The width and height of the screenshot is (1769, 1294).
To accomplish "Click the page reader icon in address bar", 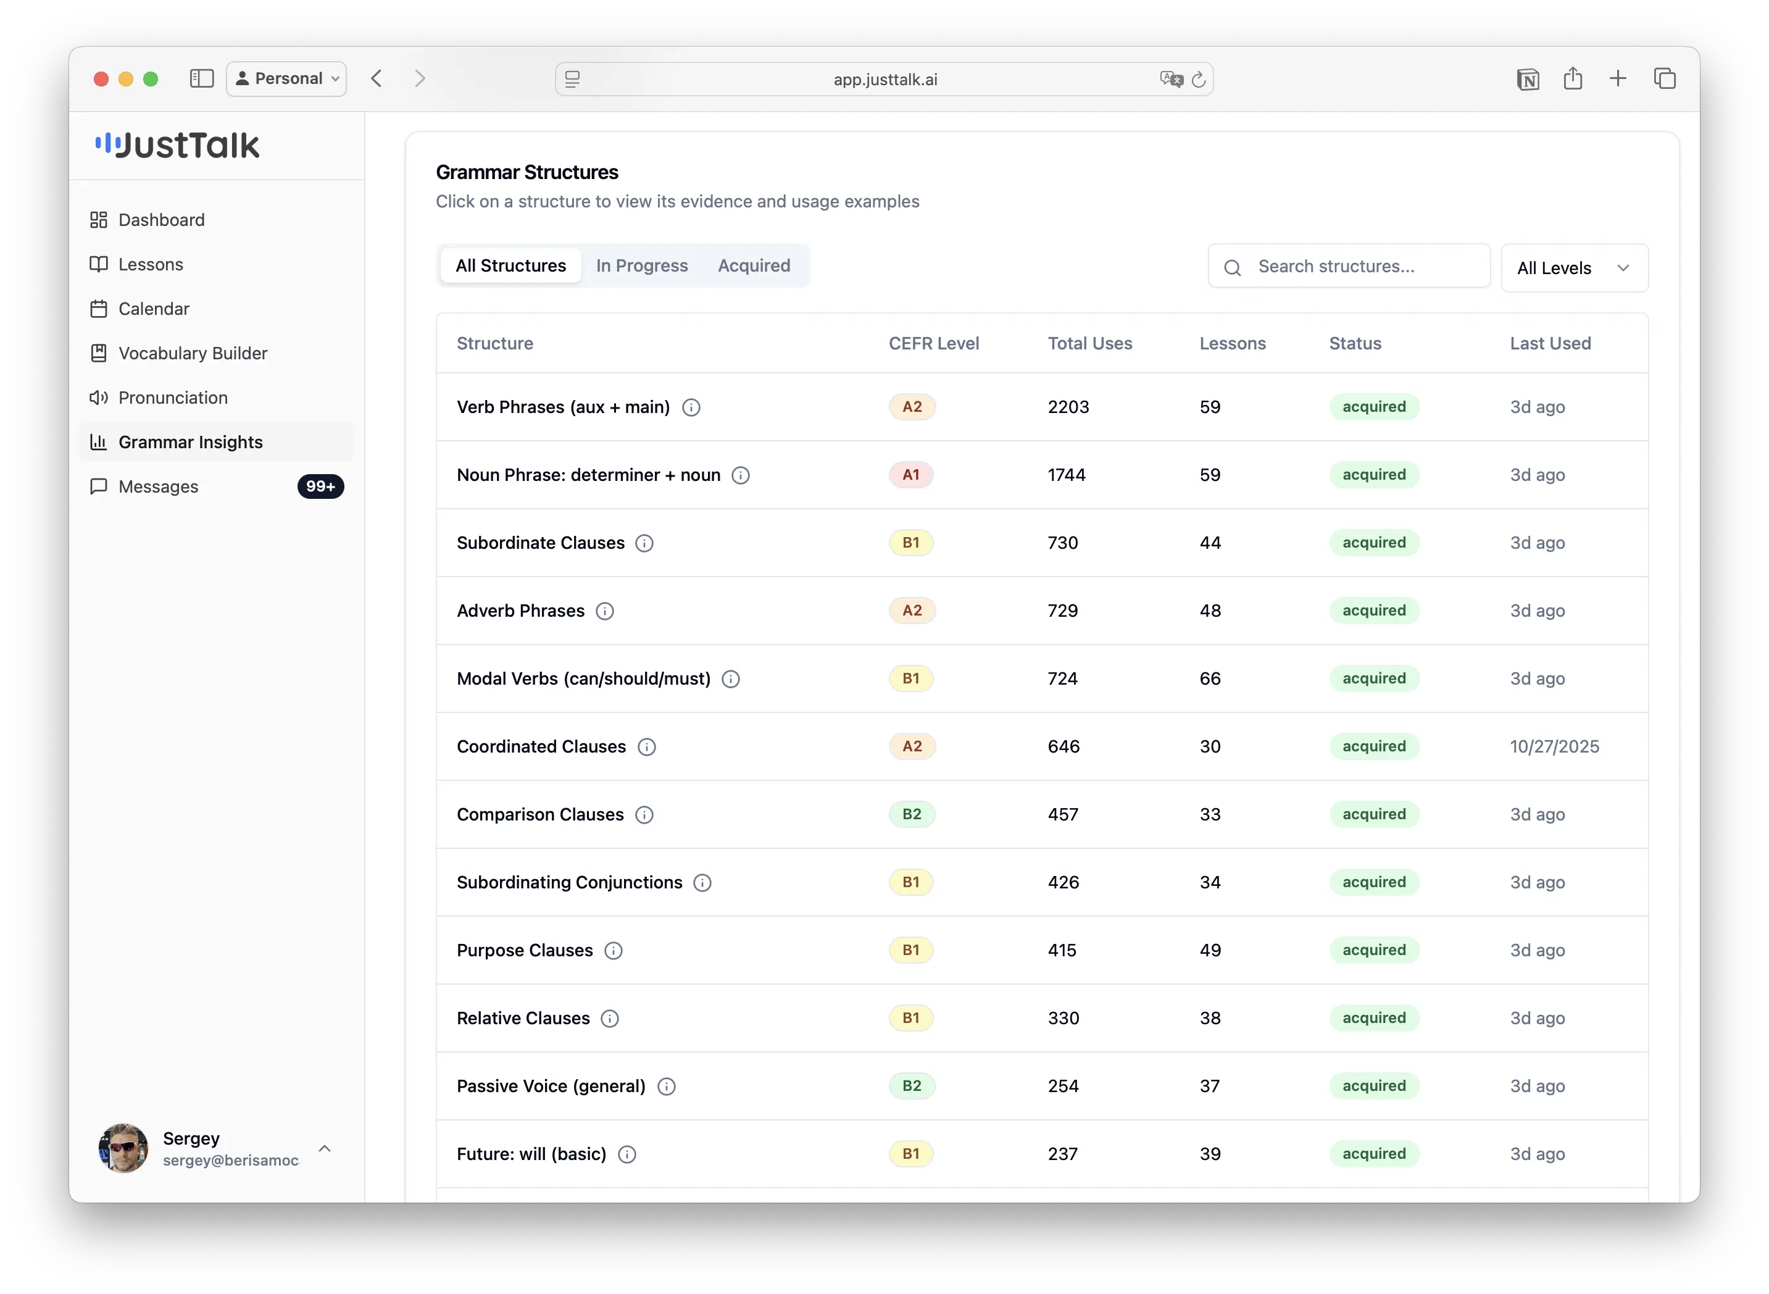I will point(572,79).
